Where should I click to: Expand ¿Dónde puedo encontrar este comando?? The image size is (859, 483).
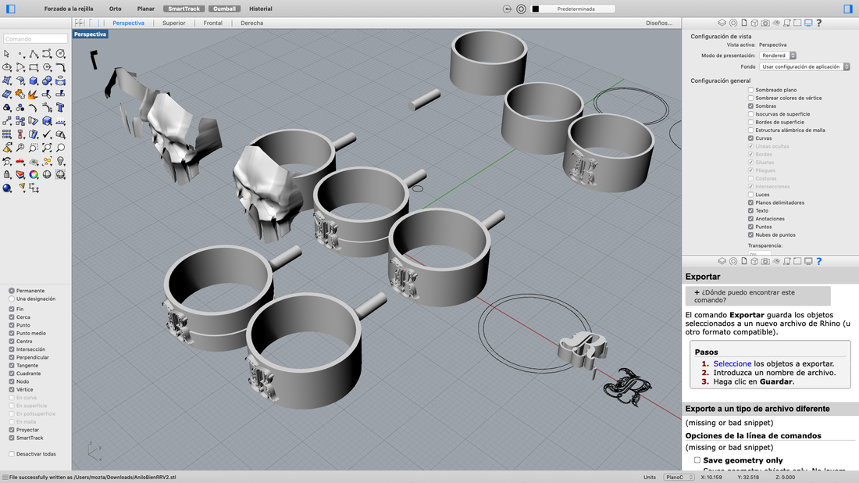pyautogui.click(x=757, y=296)
